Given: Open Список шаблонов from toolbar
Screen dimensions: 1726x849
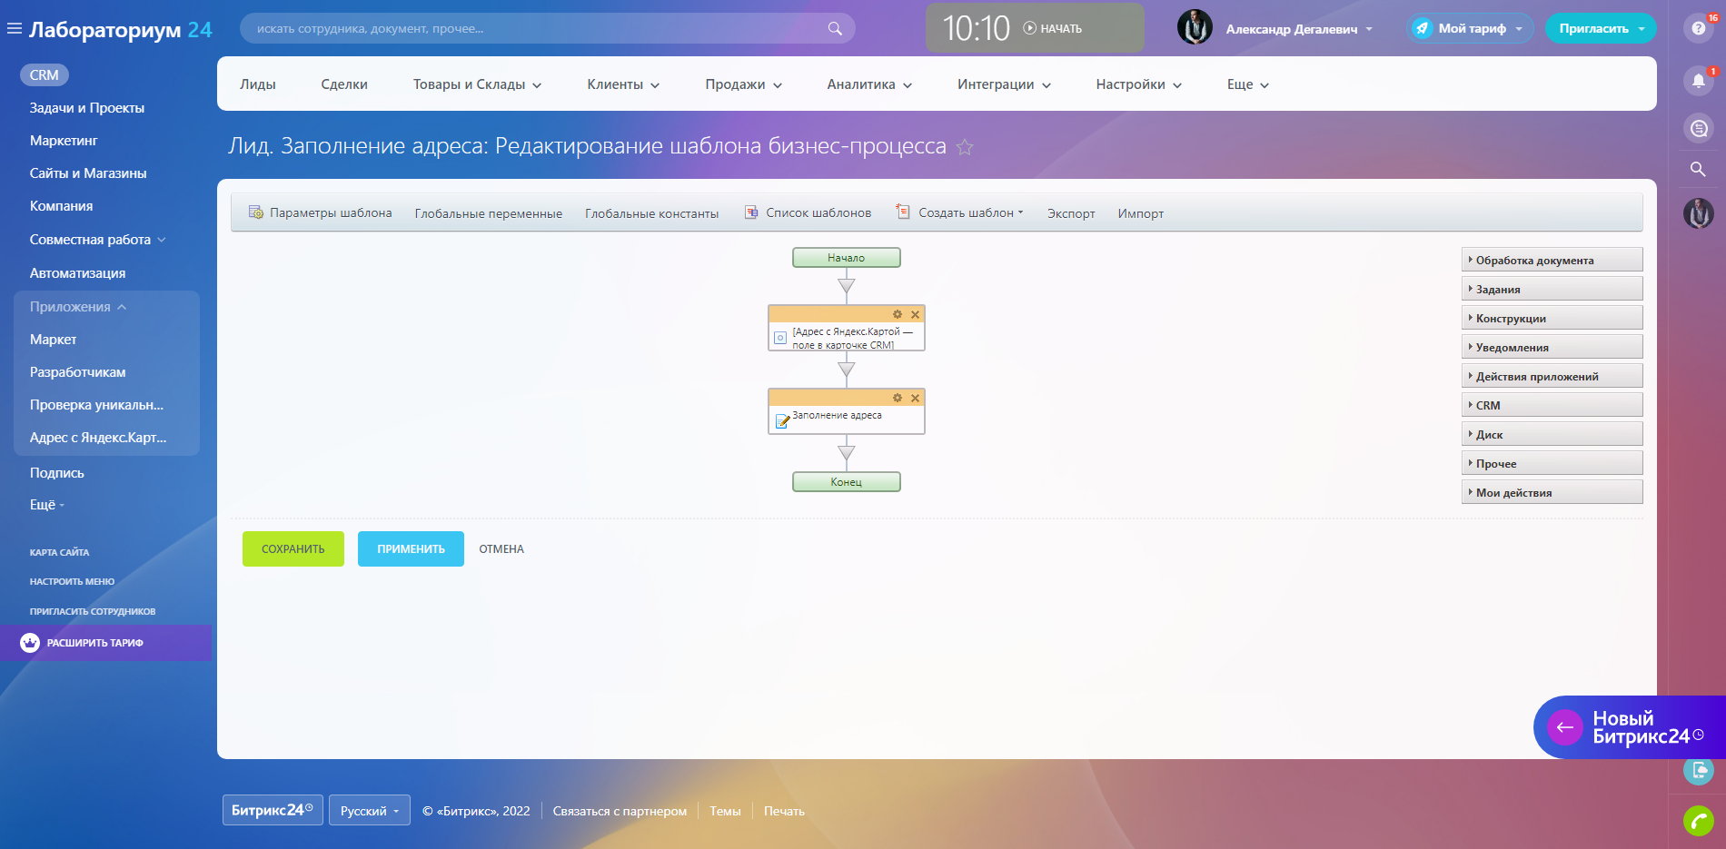Looking at the screenshot, I should (808, 212).
